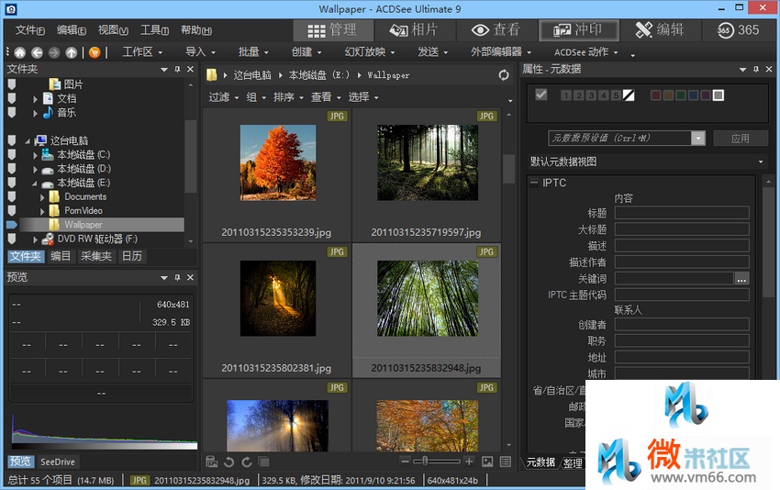The image size is (780, 490).
Task: Open the 过滤 filter dropdown
Action: coord(223,97)
